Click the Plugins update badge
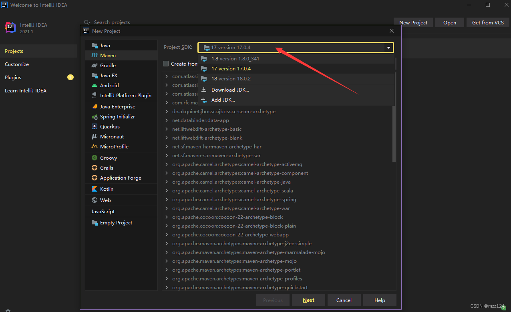Screen dimensions: 511x312 point(70,77)
